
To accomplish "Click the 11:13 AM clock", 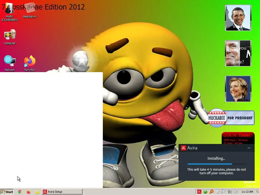I will click(x=247, y=192).
